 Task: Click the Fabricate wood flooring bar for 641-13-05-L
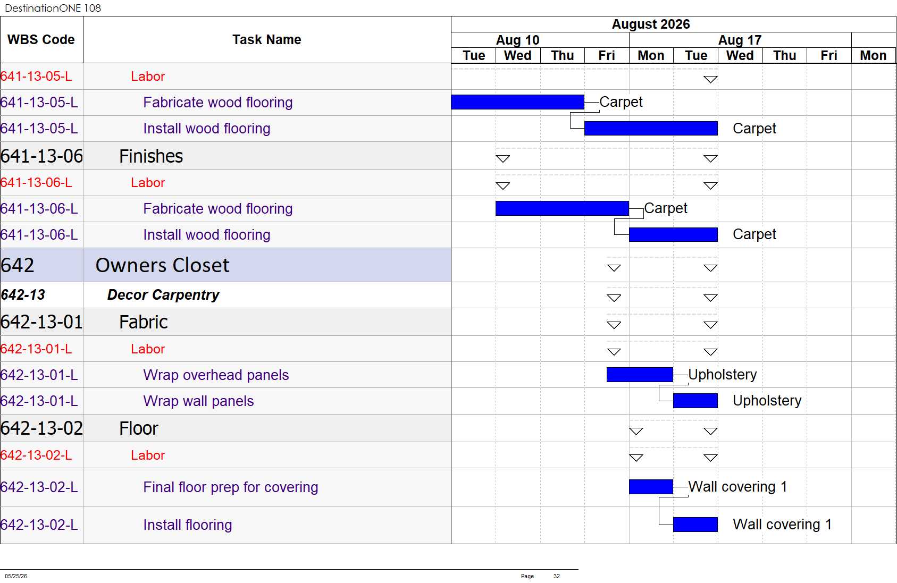[517, 102]
